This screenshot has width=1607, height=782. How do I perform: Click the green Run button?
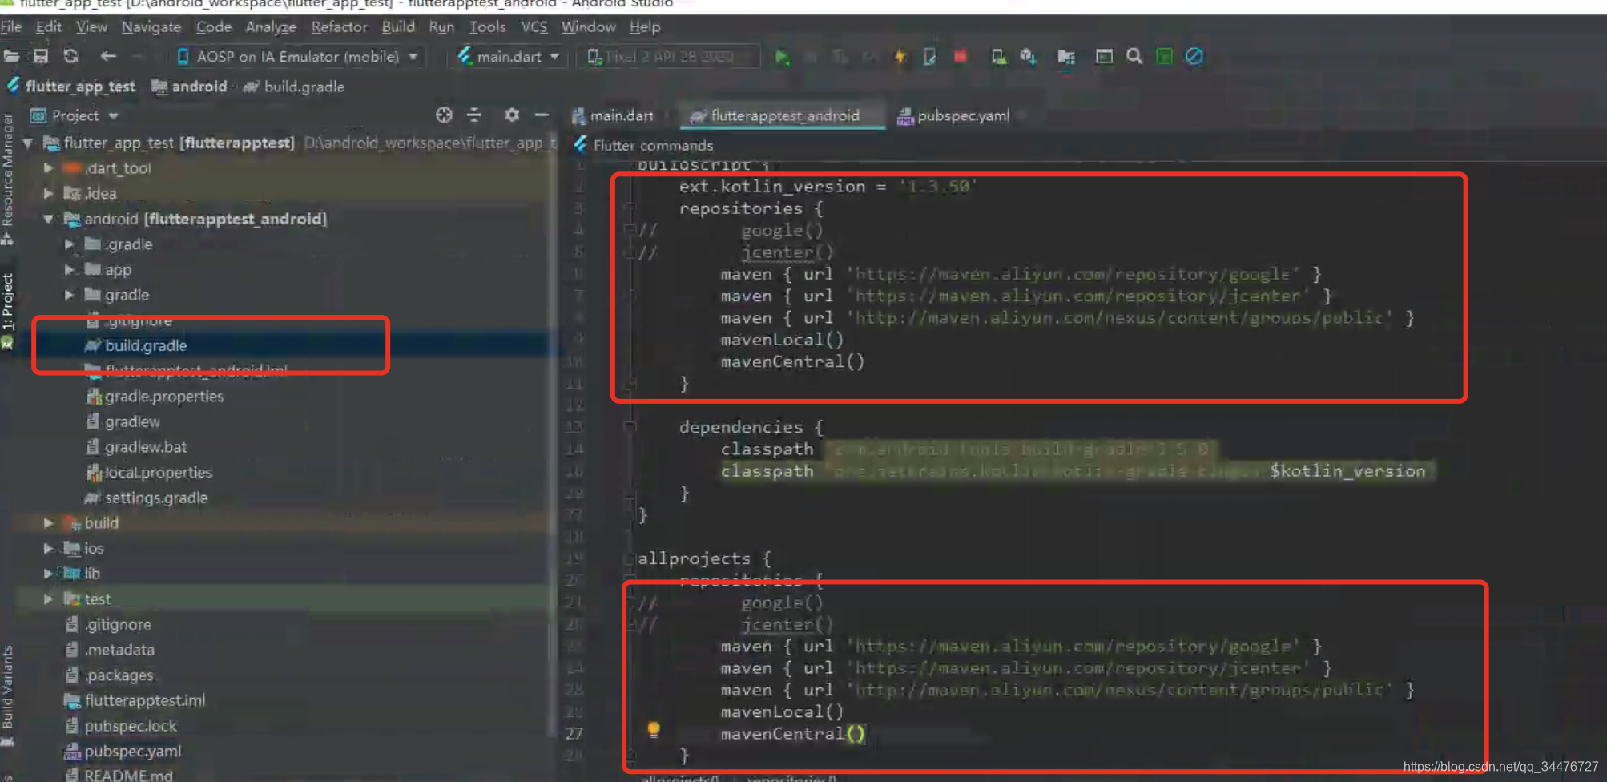[783, 57]
